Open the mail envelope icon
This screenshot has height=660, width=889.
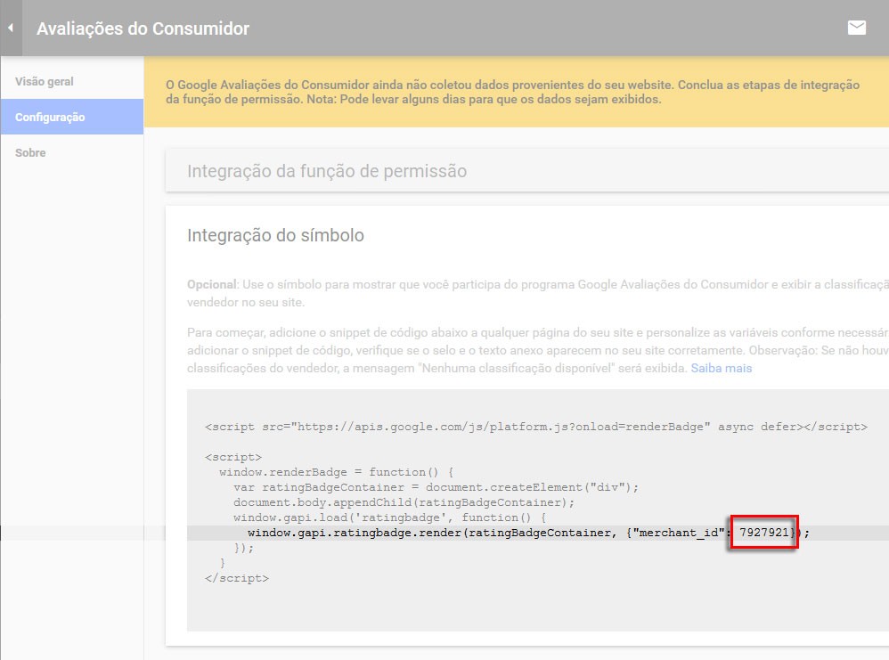(x=856, y=28)
